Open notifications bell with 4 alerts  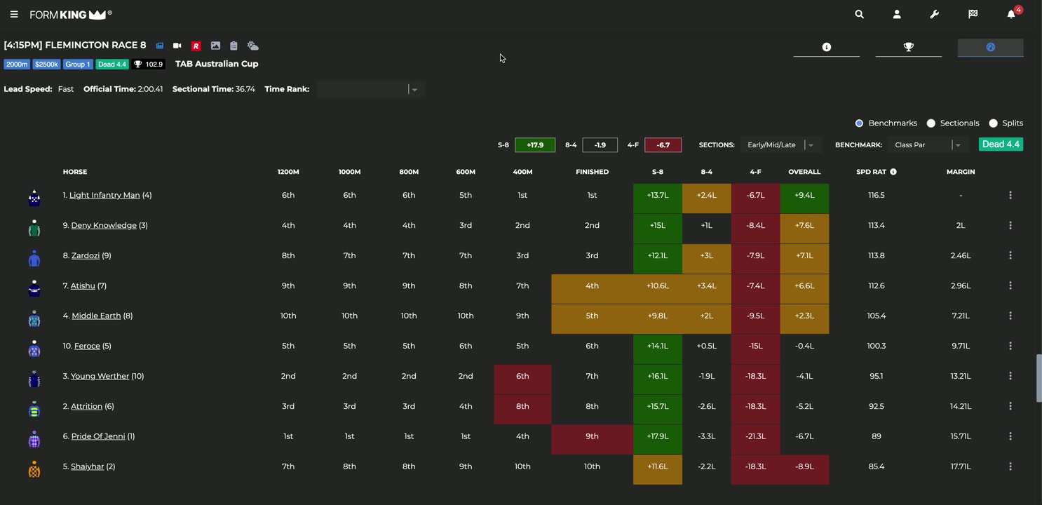click(1011, 14)
